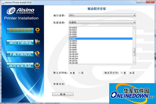Click the scroll down arrow of the model list
156x104 pixels.
[134, 62]
